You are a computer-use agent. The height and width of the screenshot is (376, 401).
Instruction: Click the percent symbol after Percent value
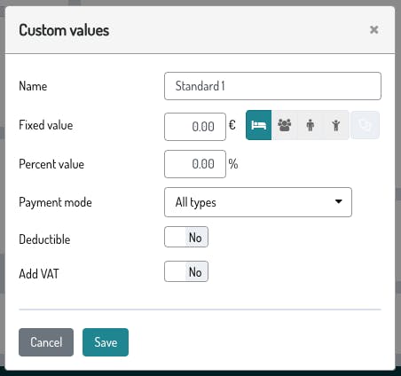[x=233, y=164]
